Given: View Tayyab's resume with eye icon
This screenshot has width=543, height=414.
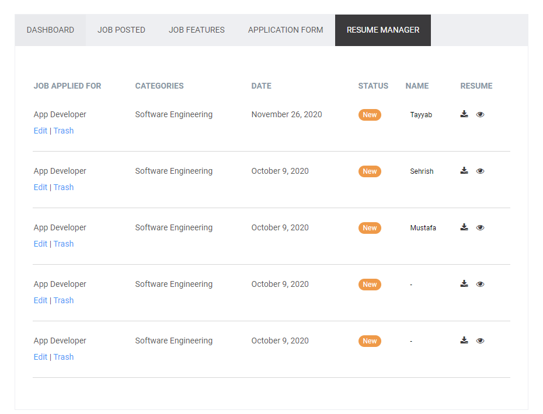Looking at the screenshot, I should click(x=480, y=115).
